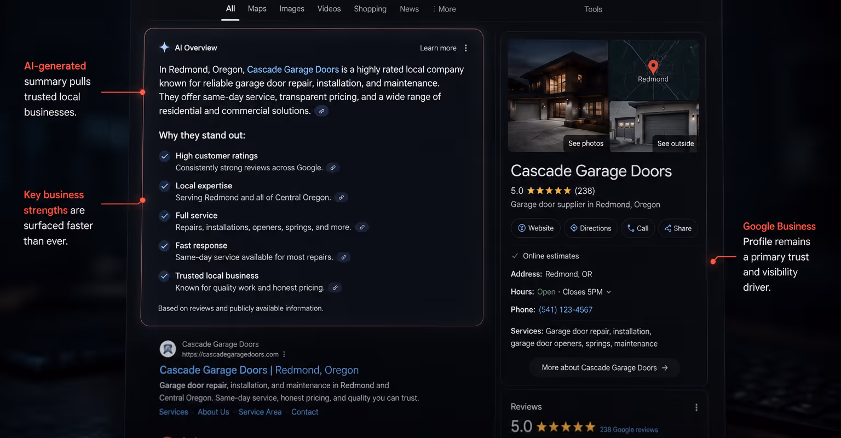
Task: Switch to the News tab
Action: [409, 9]
